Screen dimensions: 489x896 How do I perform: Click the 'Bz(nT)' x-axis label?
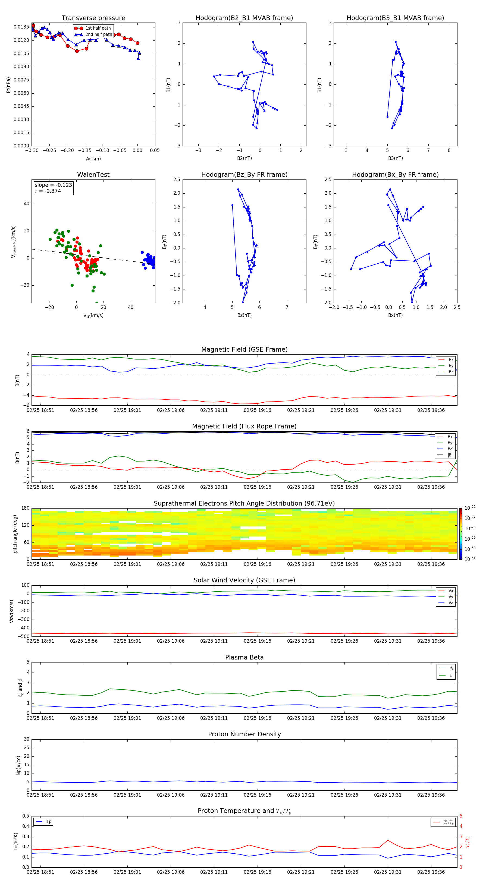(x=244, y=315)
